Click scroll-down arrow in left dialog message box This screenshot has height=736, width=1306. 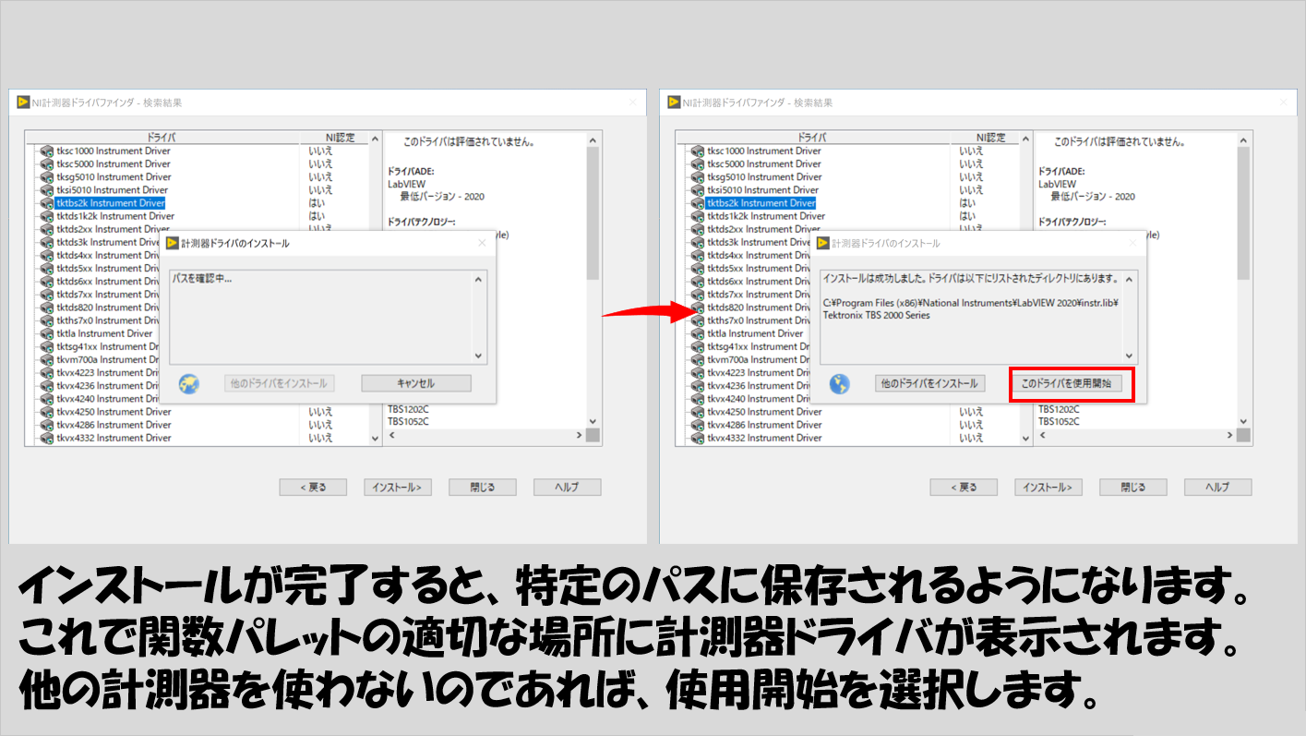point(479,356)
